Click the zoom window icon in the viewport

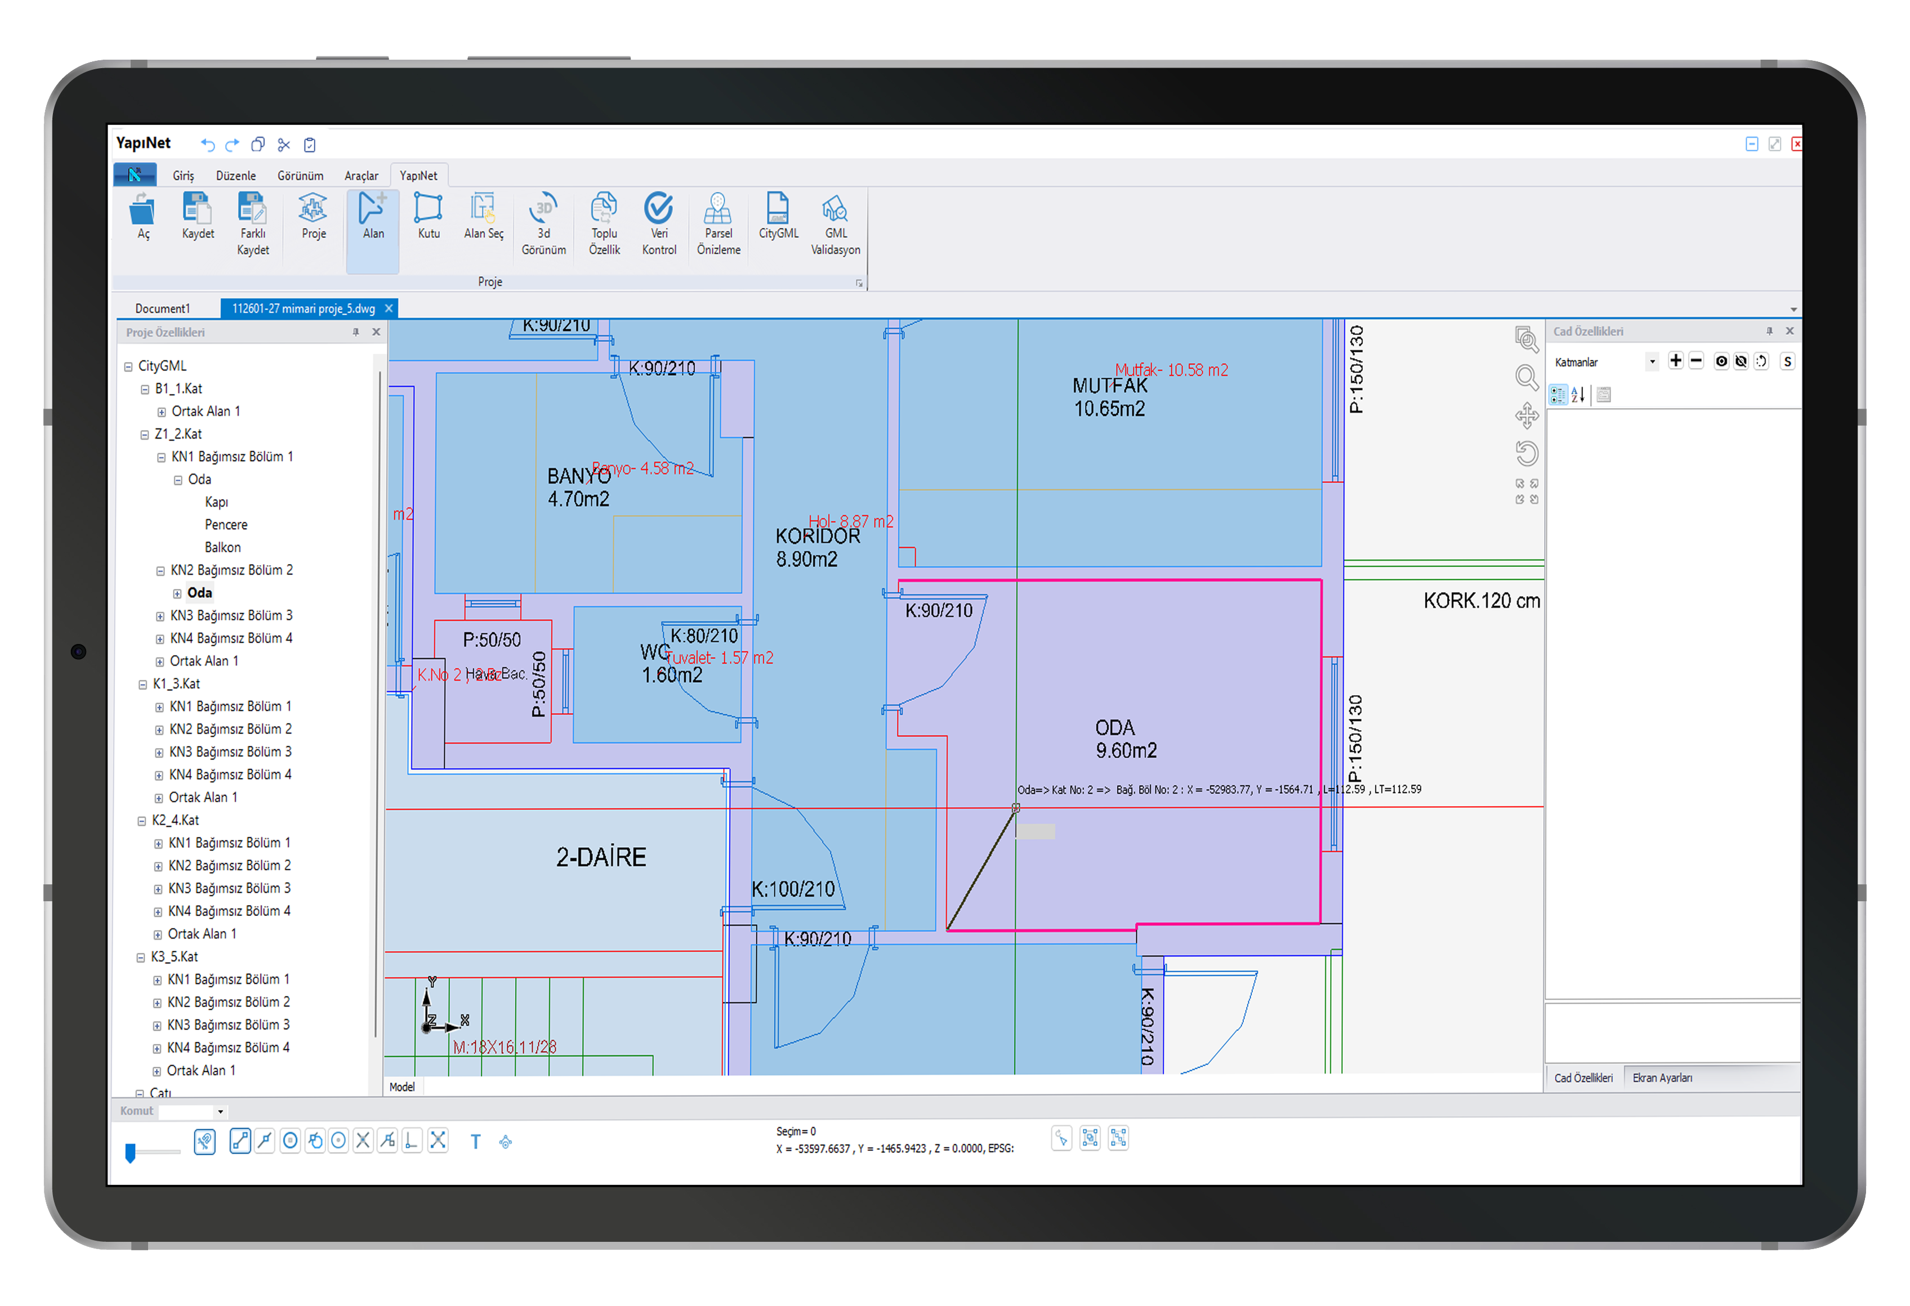[x=1526, y=339]
